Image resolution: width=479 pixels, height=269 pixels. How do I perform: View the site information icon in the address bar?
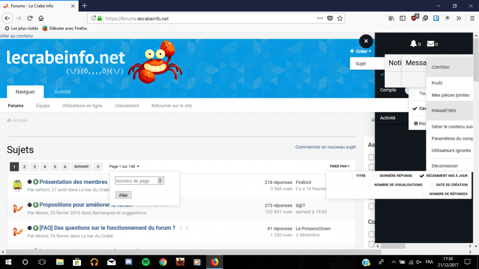click(93, 18)
